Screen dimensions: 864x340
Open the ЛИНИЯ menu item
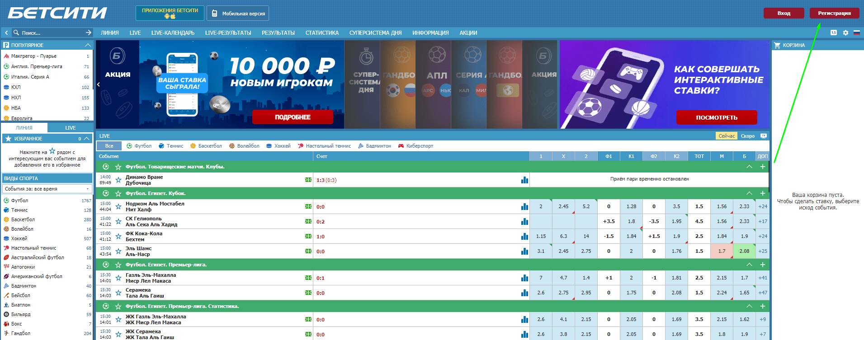pyautogui.click(x=110, y=33)
